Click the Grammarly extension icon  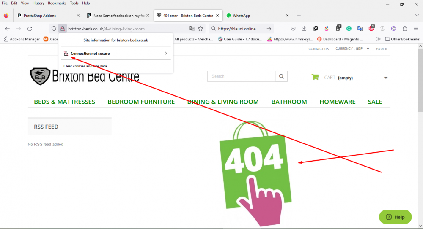tap(349, 29)
